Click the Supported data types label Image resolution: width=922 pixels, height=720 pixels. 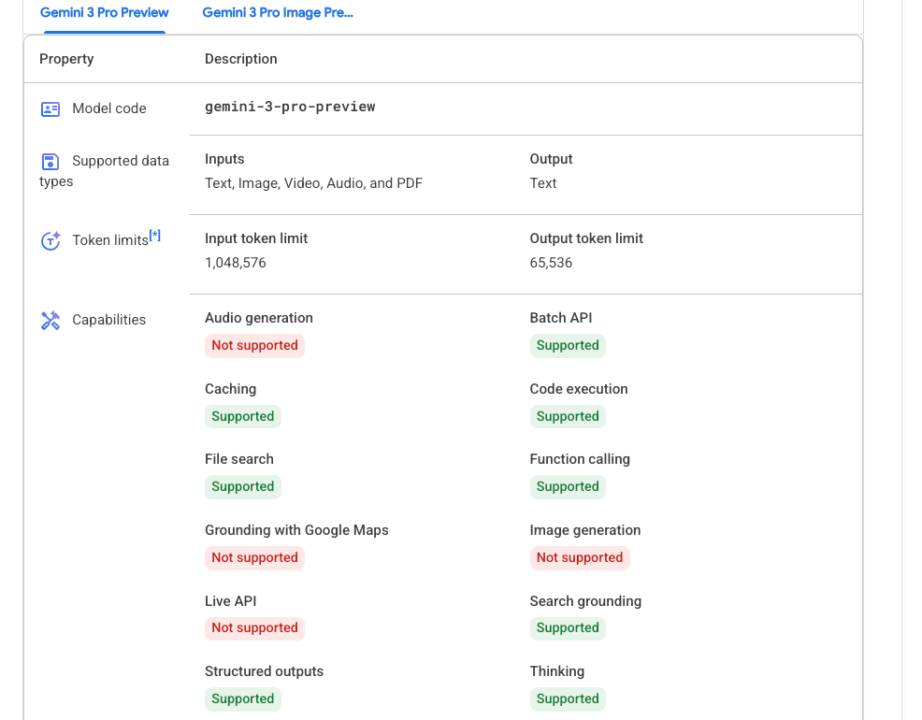(x=104, y=170)
